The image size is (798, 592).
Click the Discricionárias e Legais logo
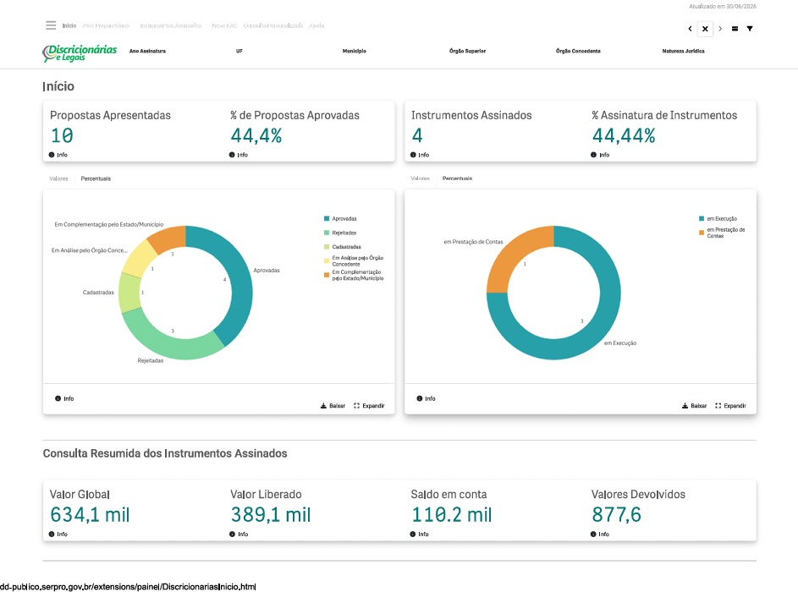(x=80, y=53)
